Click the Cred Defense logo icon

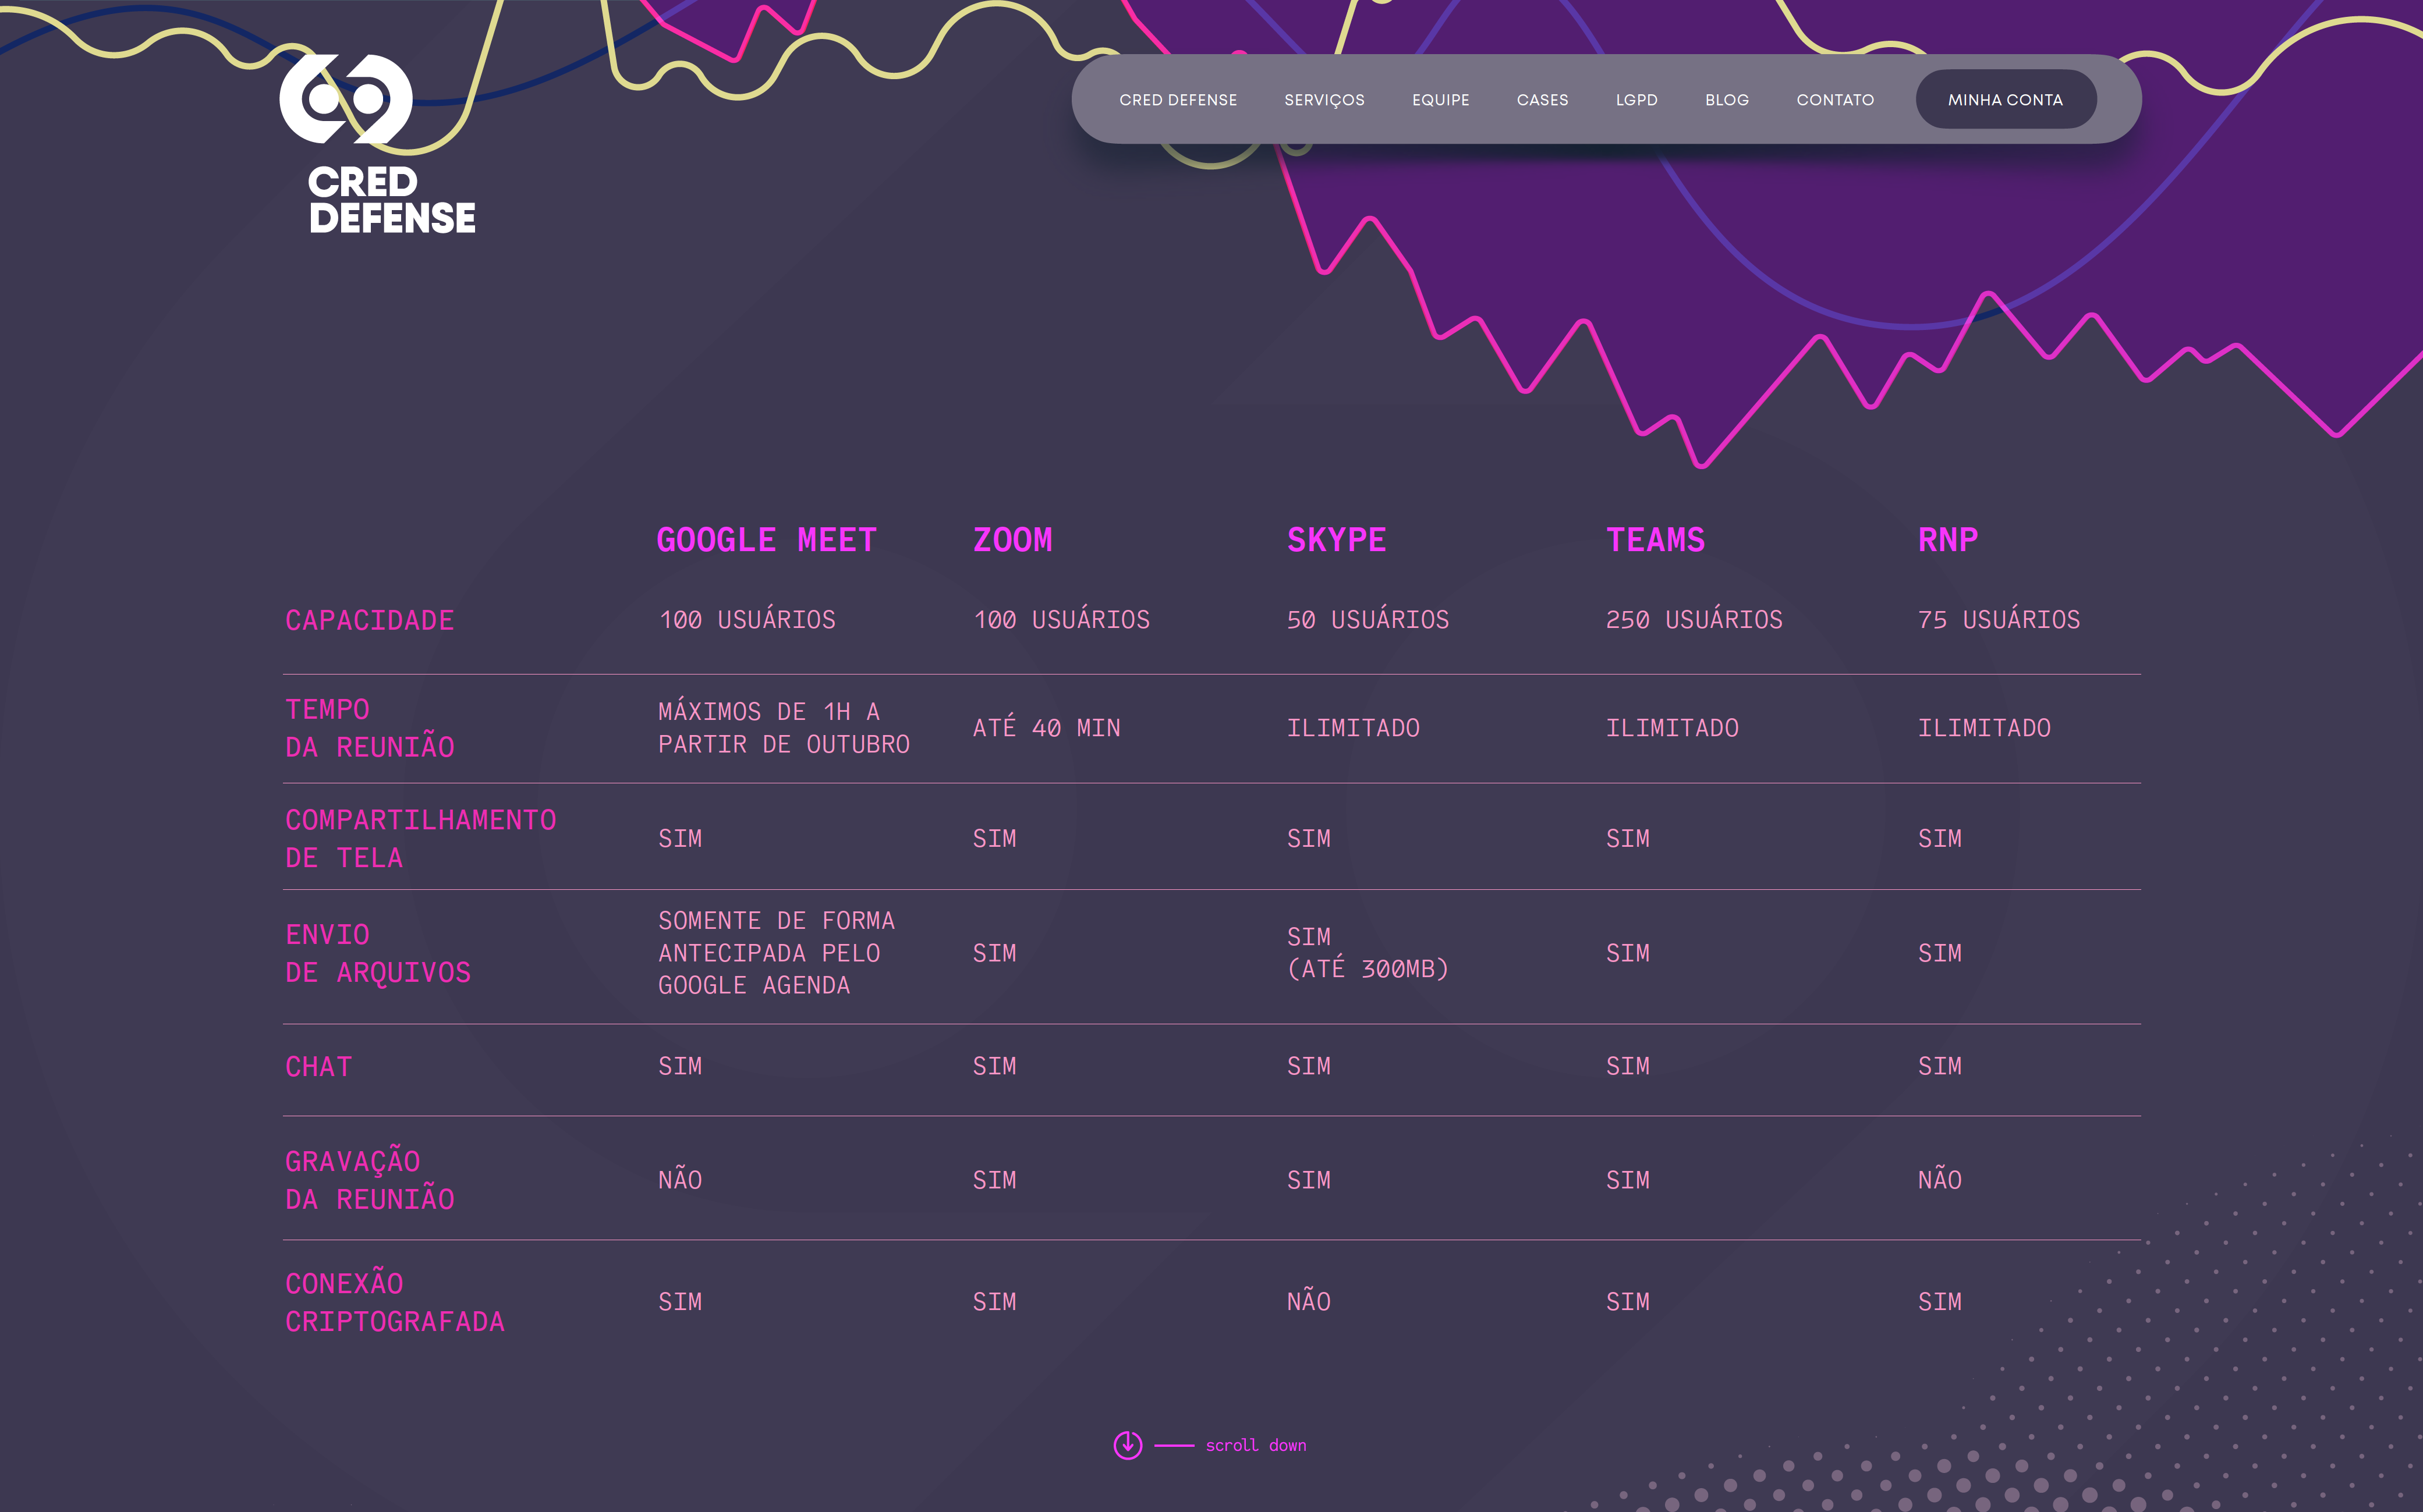pyautogui.click(x=346, y=98)
